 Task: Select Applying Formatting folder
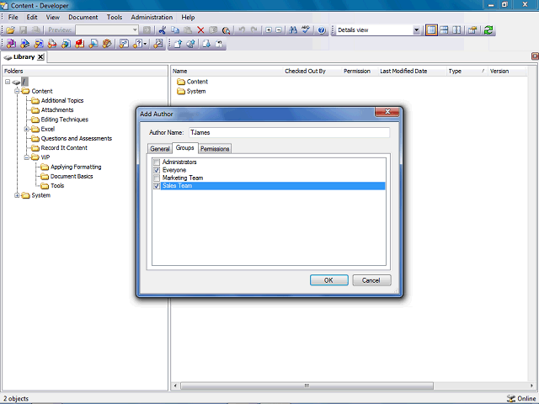(x=76, y=167)
